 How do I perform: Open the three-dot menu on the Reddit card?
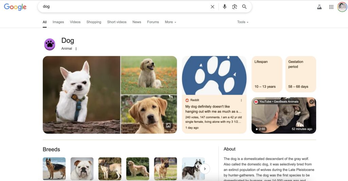click(x=241, y=100)
